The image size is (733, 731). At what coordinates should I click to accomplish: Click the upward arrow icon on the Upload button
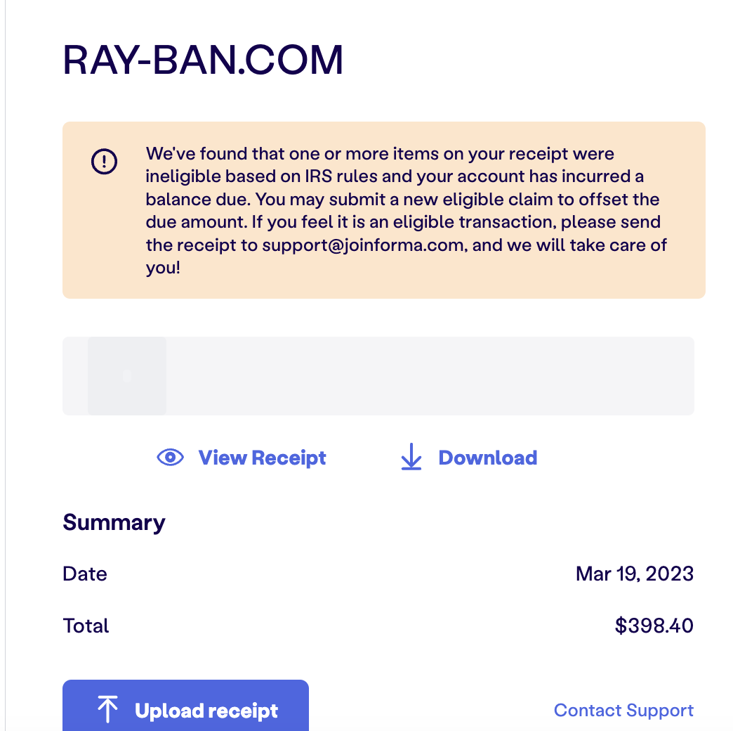(x=107, y=710)
